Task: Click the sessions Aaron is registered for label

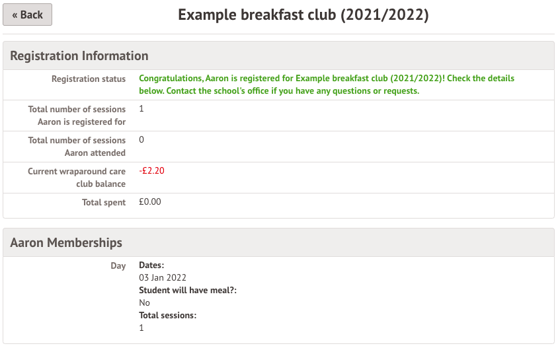Action: tap(77, 116)
